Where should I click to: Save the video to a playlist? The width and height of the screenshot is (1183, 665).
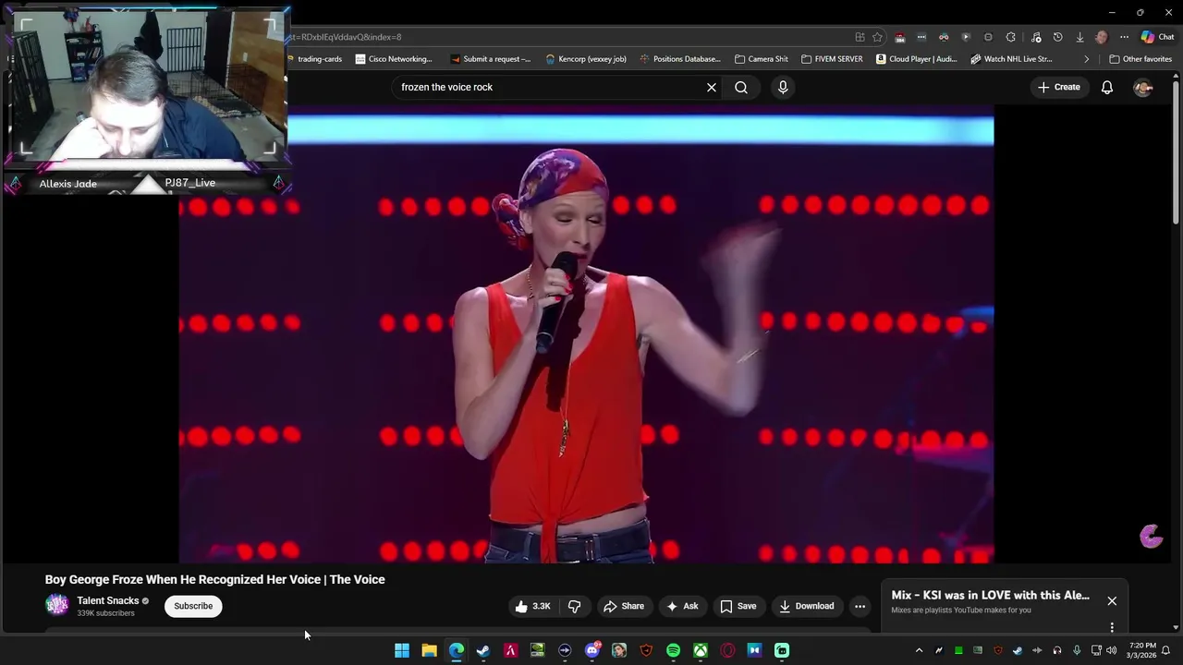click(x=738, y=606)
